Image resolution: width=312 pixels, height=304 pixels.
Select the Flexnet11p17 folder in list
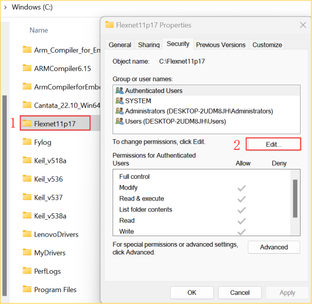[x=55, y=124]
